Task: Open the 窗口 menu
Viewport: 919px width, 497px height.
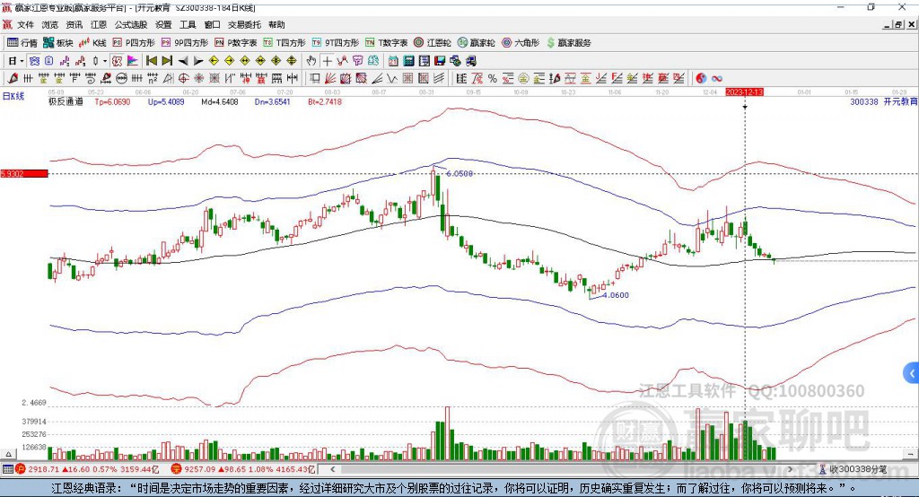Action: tap(212, 24)
